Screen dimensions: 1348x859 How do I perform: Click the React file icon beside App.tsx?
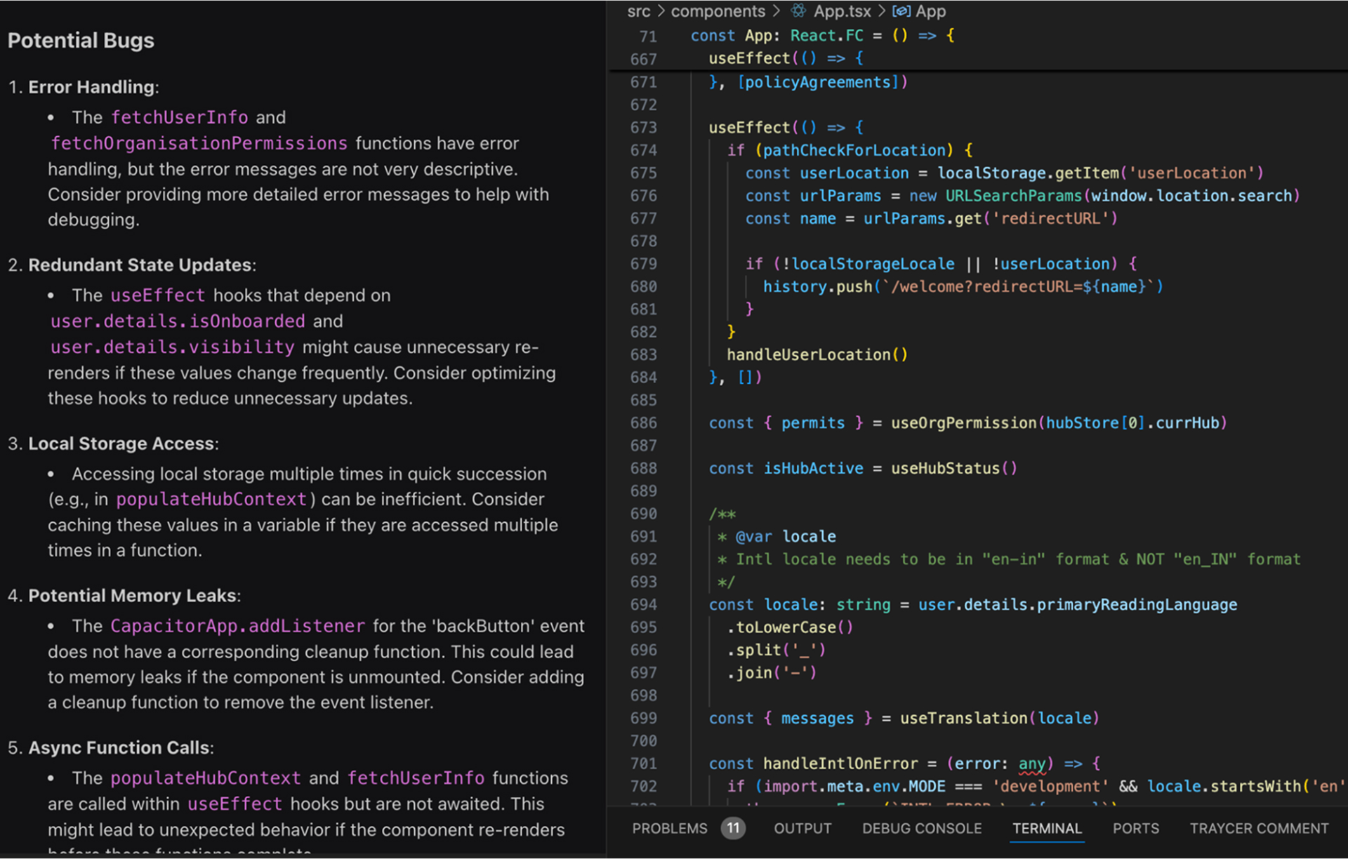[798, 11]
